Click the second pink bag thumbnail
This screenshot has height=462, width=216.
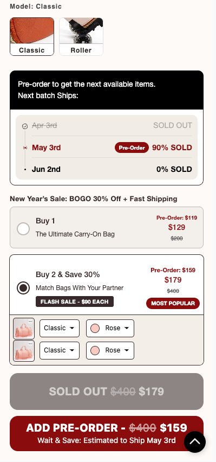[24, 351]
